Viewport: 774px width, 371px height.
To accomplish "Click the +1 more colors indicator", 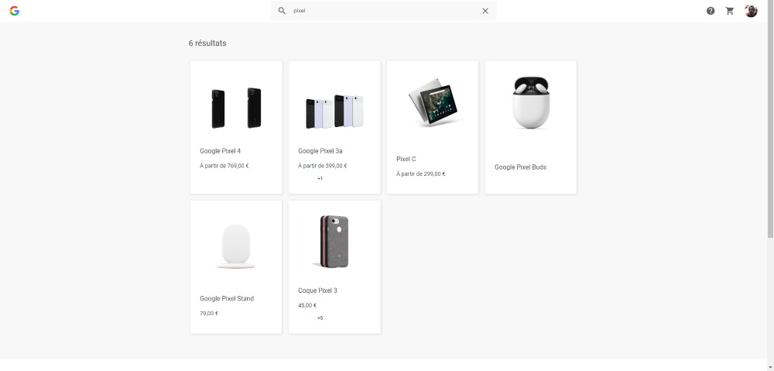I will tap(320, 178).
